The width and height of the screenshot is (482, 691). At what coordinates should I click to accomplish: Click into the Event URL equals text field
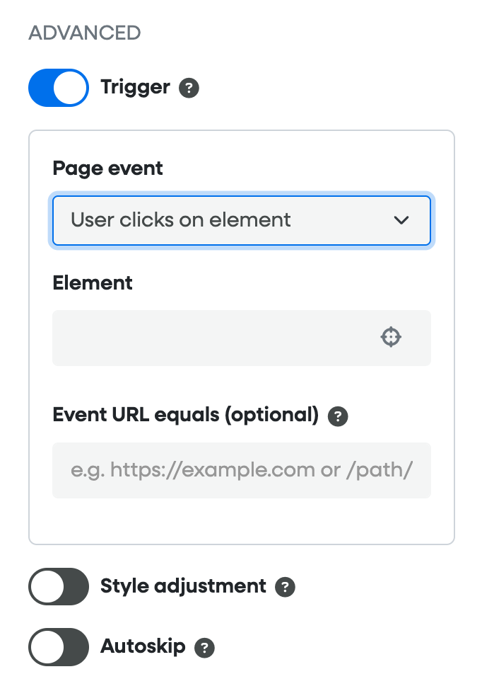(x=241, y=470)
